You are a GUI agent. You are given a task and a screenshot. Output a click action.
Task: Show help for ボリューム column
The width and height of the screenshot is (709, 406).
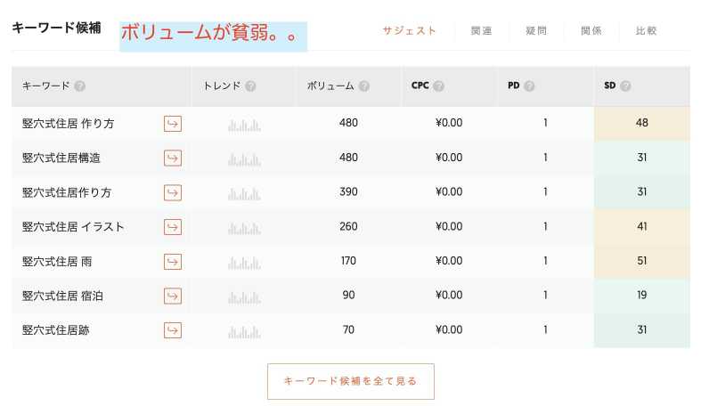[364, 86]
